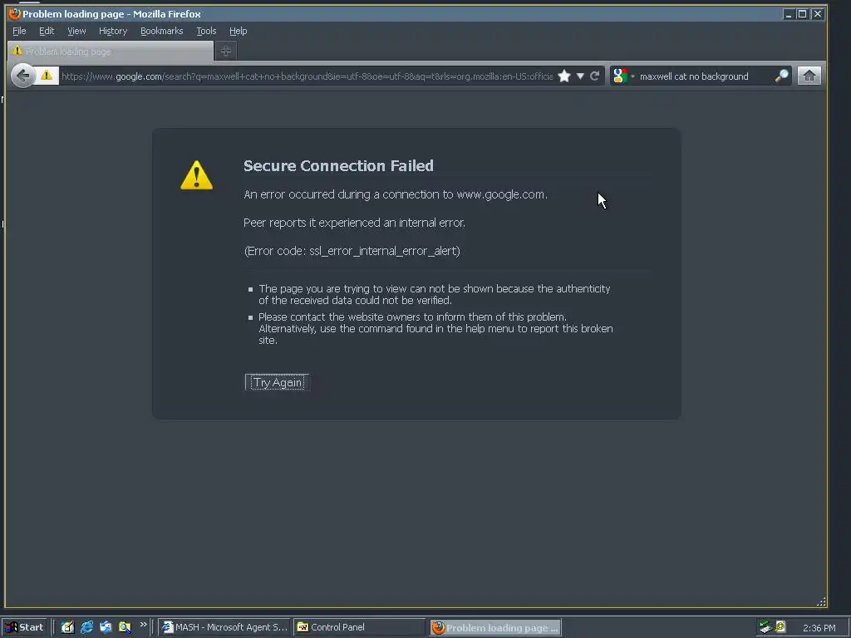Open the View menu

click(76, 31)
